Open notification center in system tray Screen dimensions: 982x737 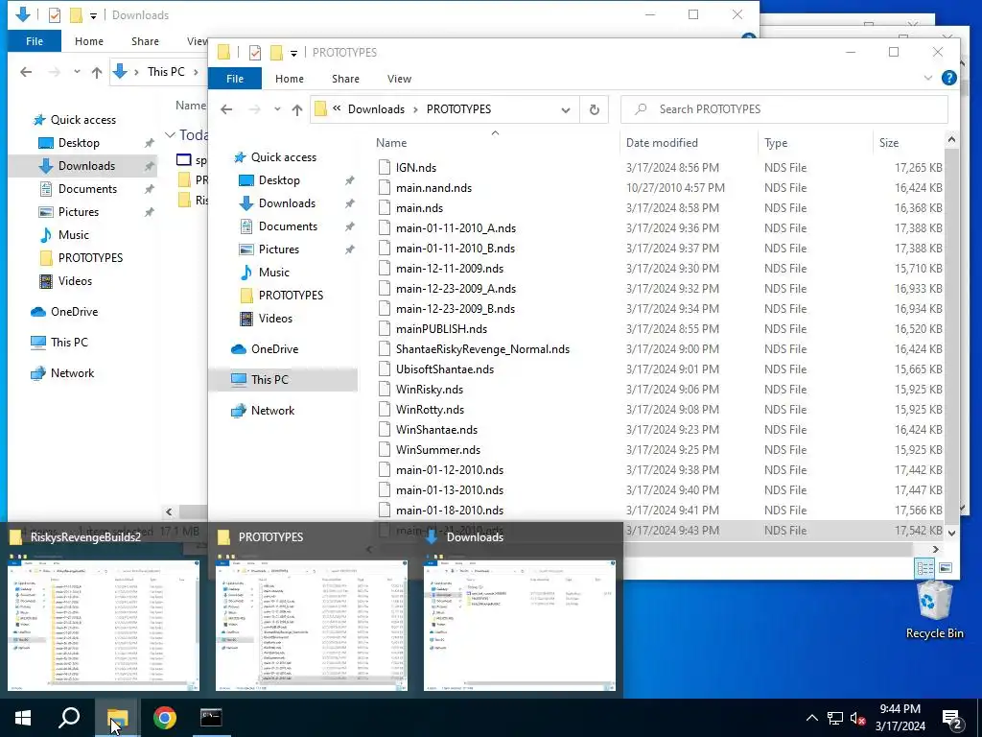click(x=952, y=719)
